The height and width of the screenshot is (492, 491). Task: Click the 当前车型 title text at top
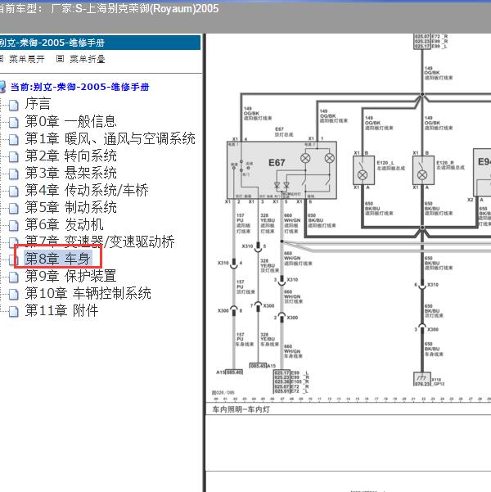pyautogui.click(x=109, y=8)
